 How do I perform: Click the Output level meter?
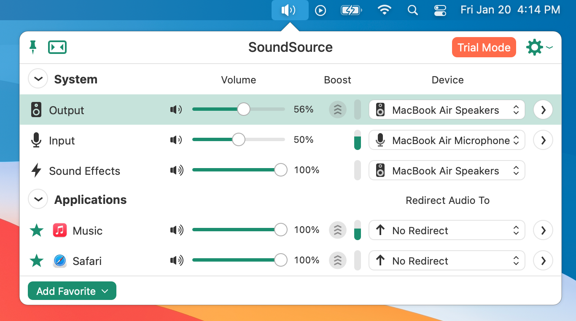click(358, 110)
